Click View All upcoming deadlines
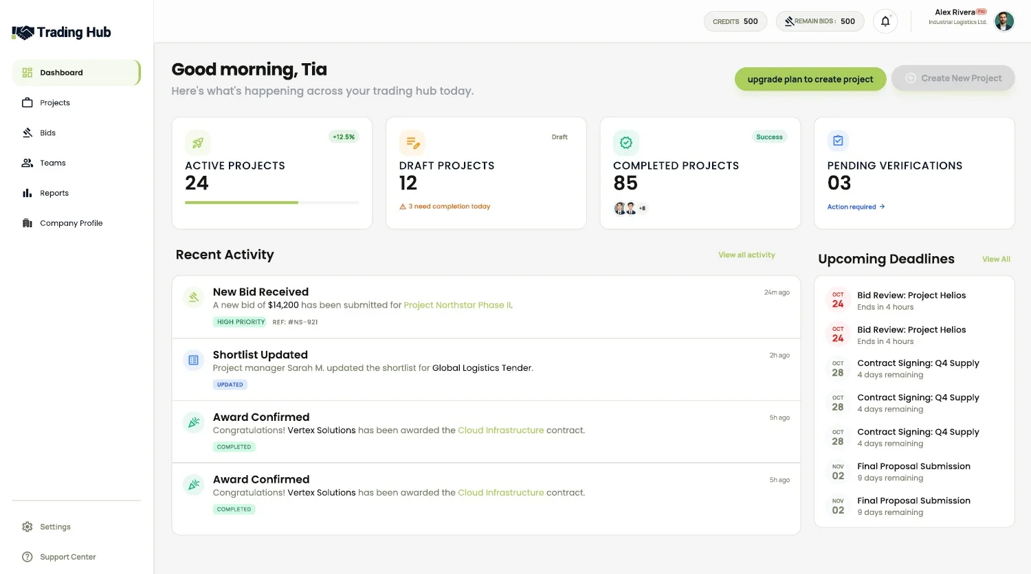The image size is (1031, 574). click(996, 260)
